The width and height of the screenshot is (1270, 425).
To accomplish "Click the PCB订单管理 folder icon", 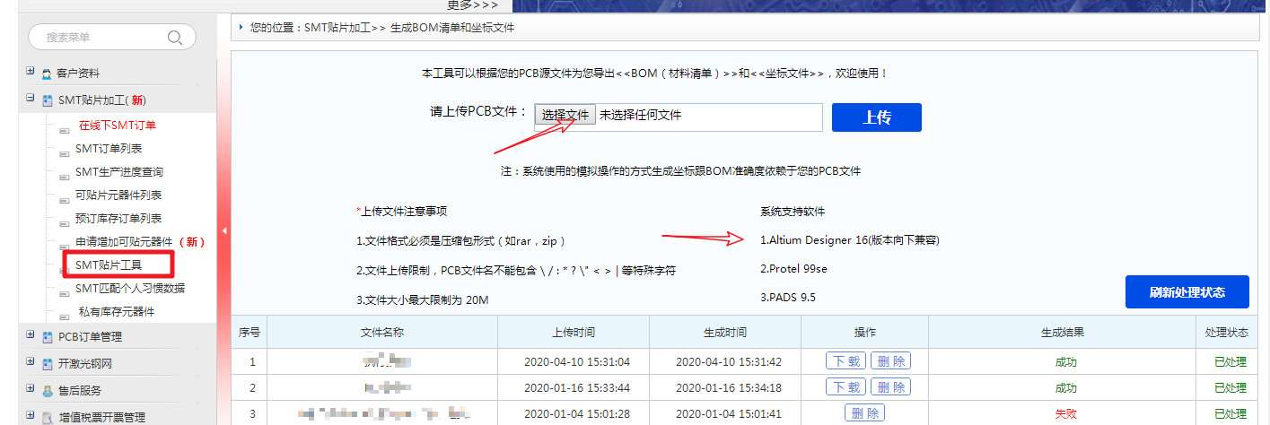I will coord(48,337).
